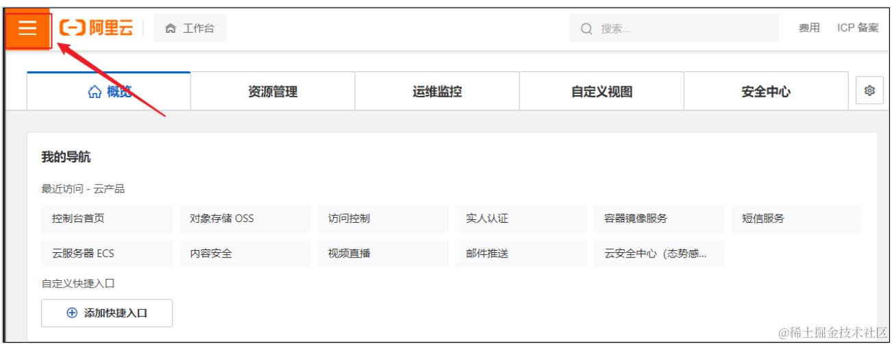
Task: Switch to the 安全中心 tab
Action: 766,91
